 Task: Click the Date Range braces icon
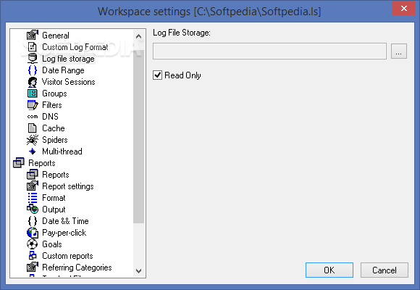33,70
